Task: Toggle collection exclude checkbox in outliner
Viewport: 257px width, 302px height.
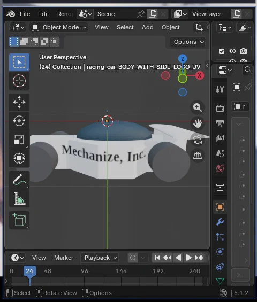Action: click(x=222, y=51)
